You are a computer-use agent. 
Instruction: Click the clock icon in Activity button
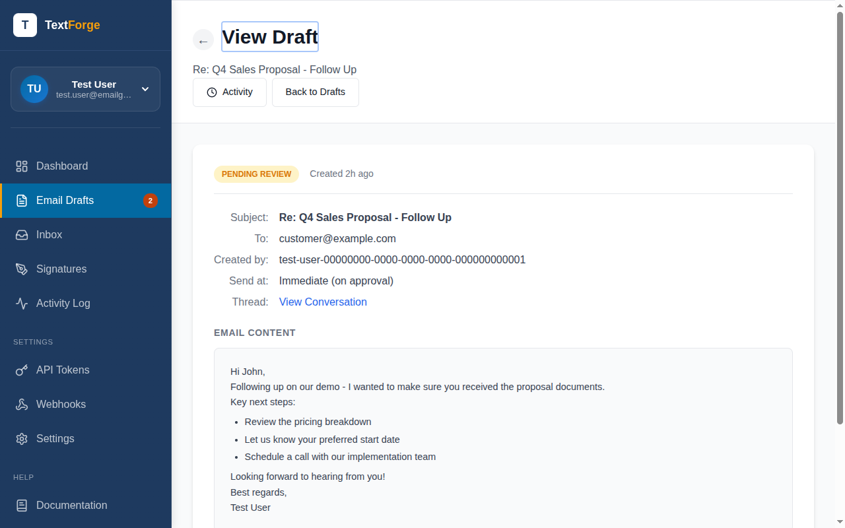click(x=212, y=92)
